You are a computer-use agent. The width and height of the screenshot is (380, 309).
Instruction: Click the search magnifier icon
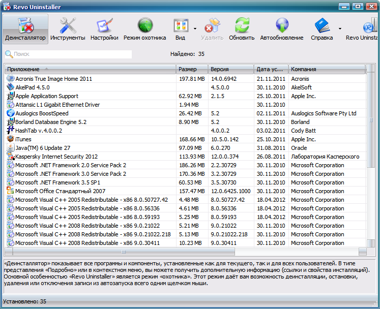(9, 54)
